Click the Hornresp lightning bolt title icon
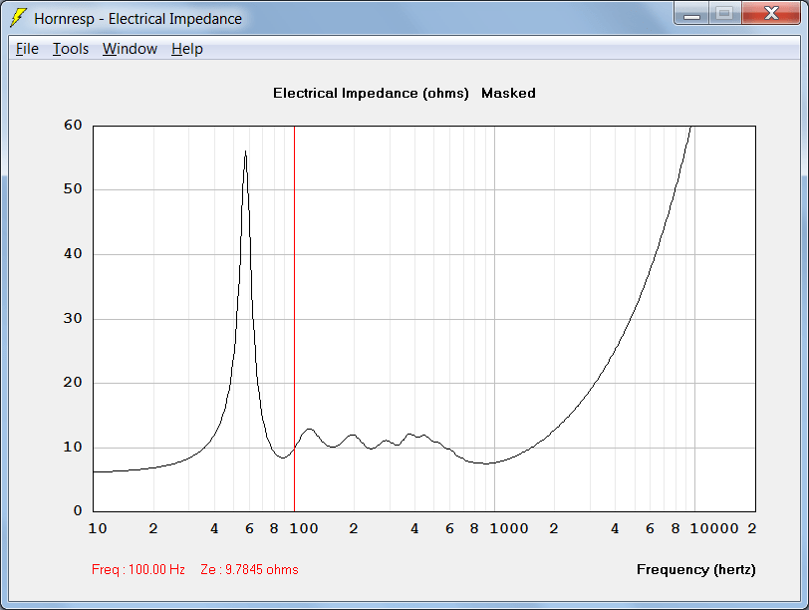 (x=18, y=18)
